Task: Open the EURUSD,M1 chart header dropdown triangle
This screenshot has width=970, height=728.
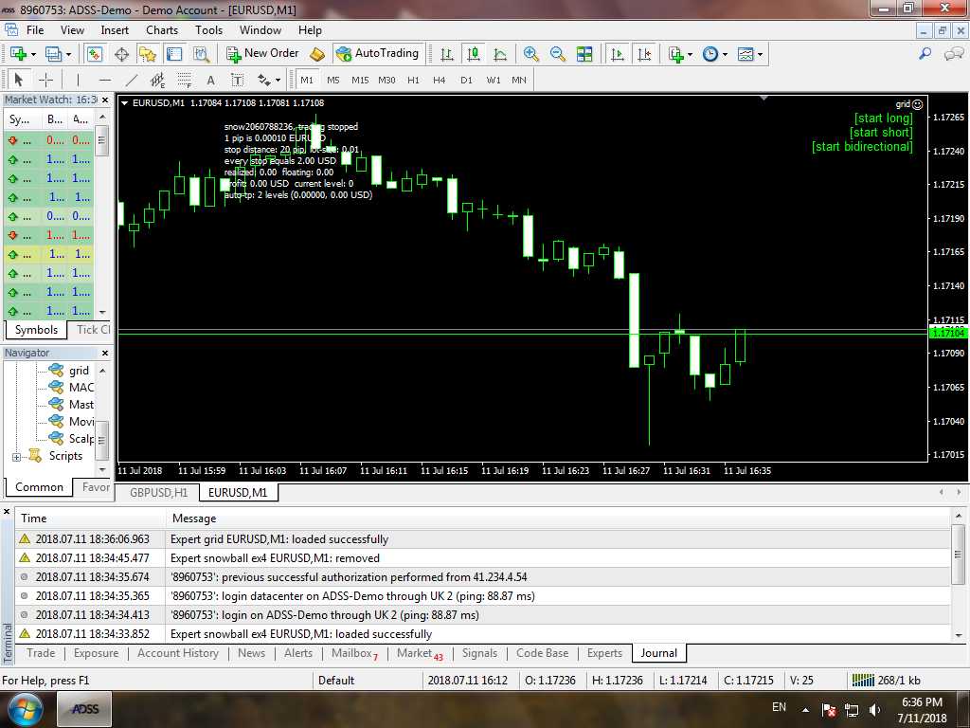Action: [124, 103]
